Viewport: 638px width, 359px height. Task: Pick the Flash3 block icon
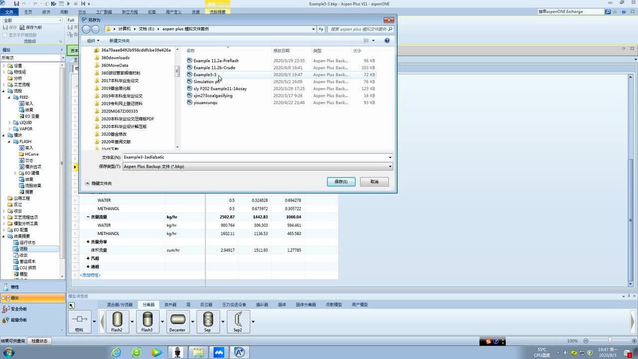point(147,319)
